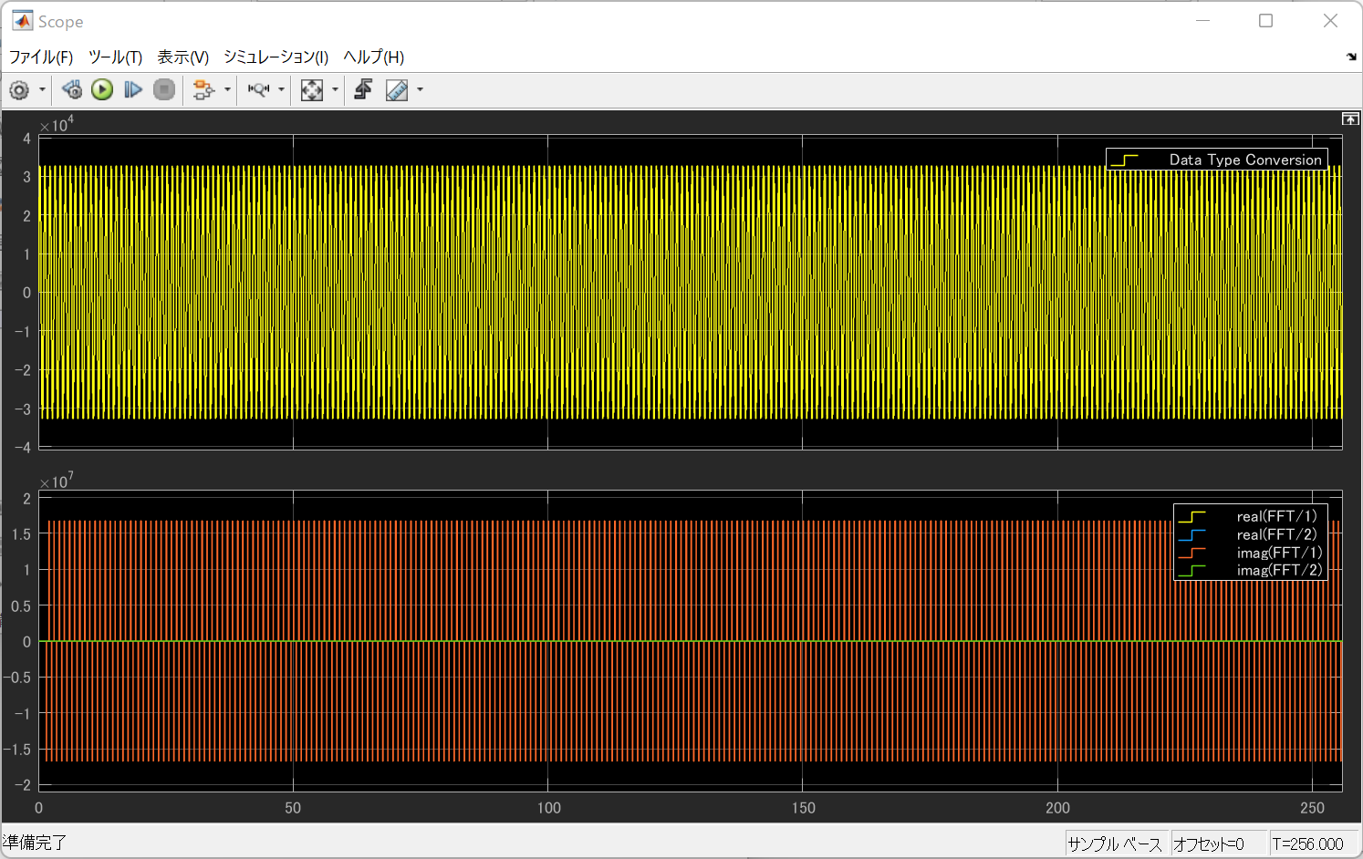Expand the zoom tool dropdown arrow
This screenshot has height=859, width=1363.
coord(281,89)
